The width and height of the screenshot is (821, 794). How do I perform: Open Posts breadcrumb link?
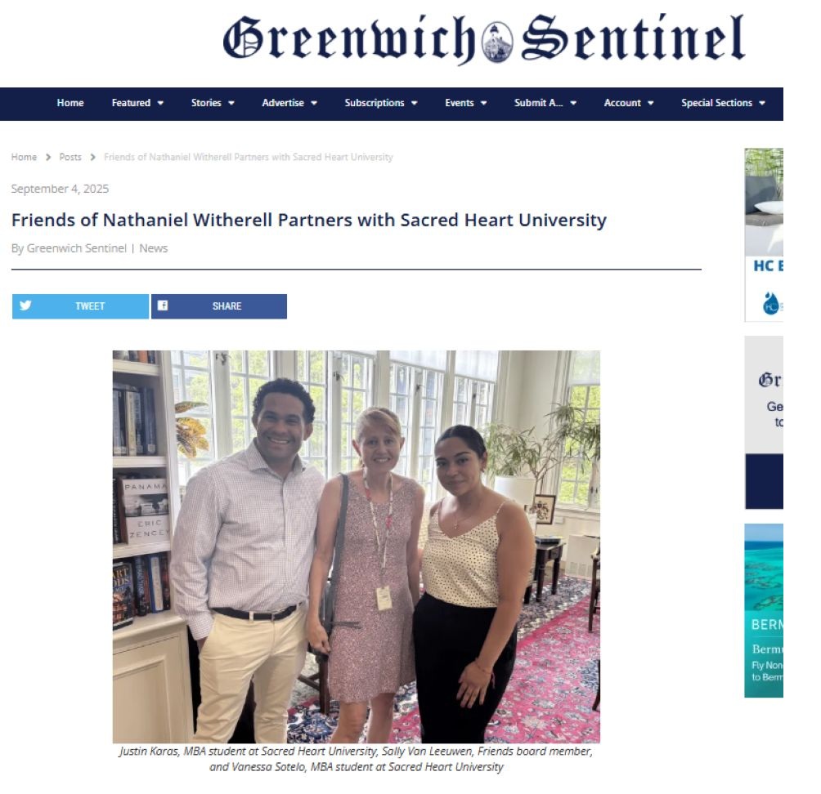(70, 158)
